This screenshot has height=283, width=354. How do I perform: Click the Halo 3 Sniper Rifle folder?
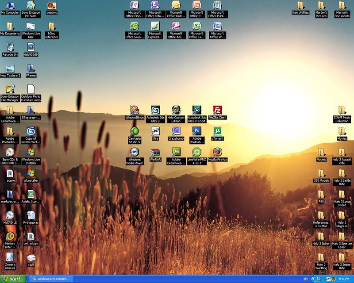coord(342,257)
